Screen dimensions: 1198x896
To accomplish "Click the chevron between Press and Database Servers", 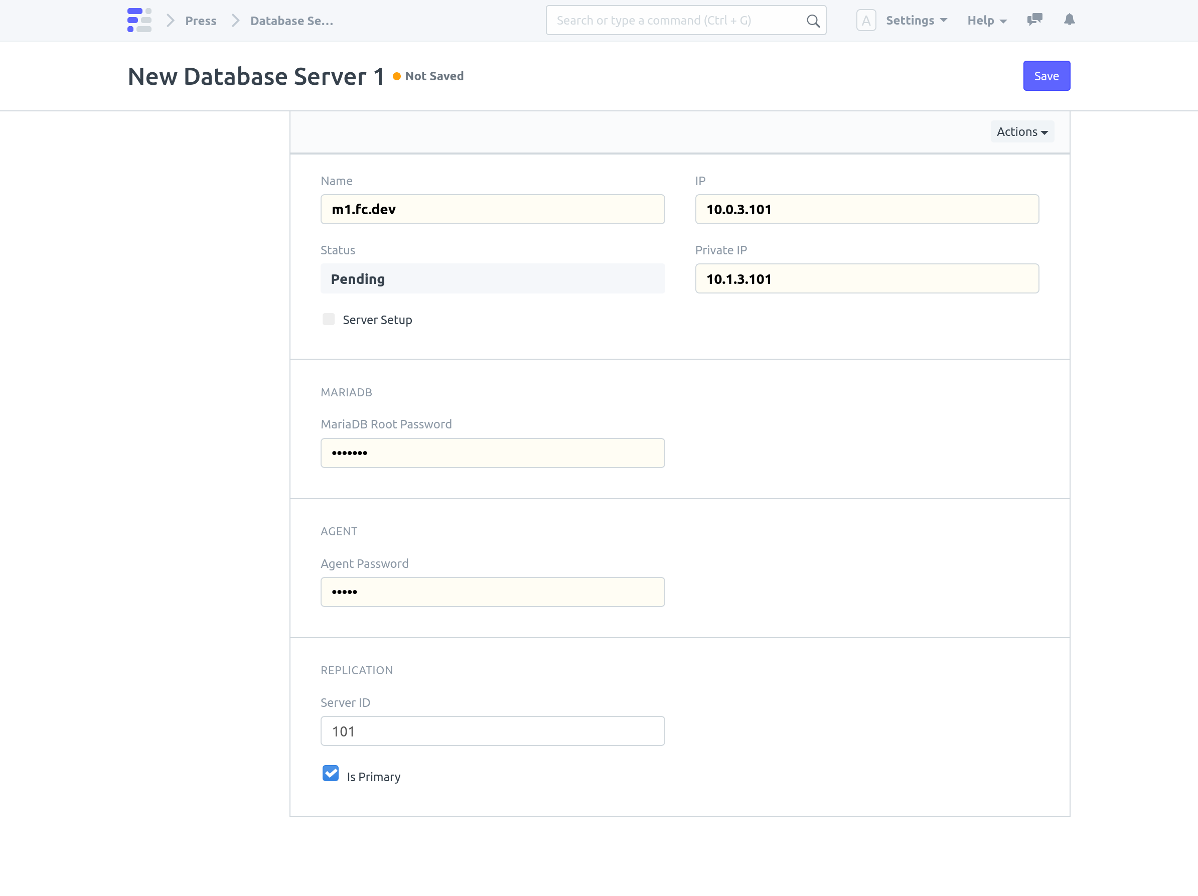I will (235, 20).
